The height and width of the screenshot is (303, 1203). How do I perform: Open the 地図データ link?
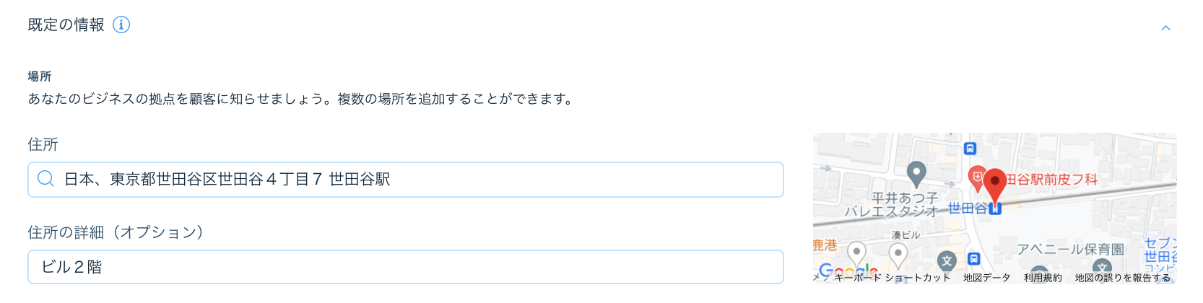986,278
